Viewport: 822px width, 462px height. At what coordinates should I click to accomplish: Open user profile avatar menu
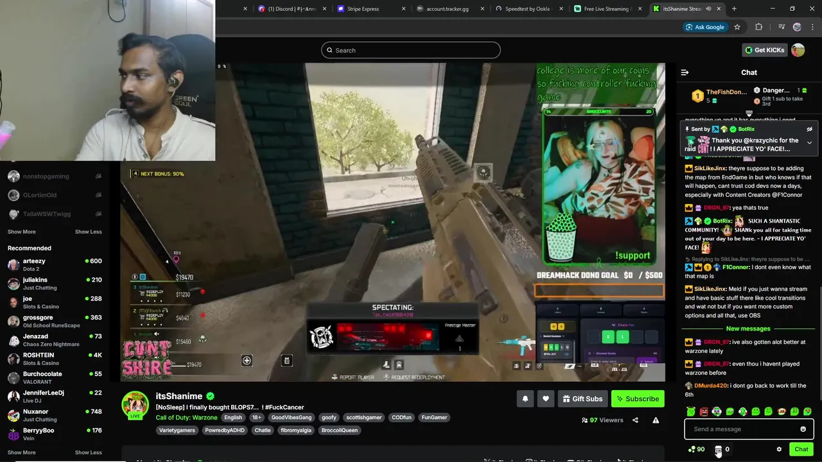[x=798, y=50]
